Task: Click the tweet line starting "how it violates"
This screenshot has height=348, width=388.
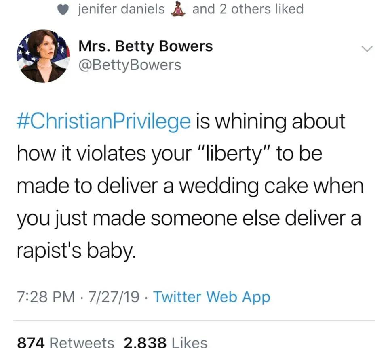Action: [170, 154]
